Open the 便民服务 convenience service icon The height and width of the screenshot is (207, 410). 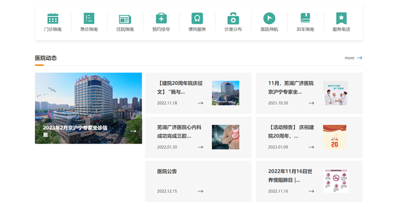197,18
